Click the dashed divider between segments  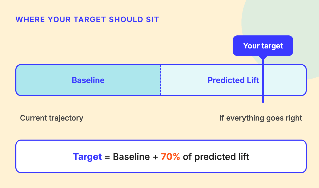pyautogui.click(x=161, y=80)
